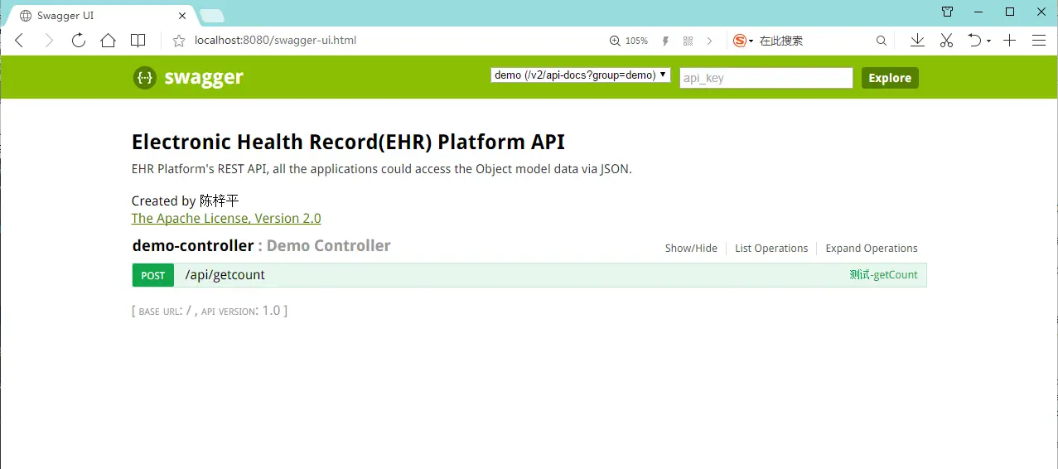Click the 测试-getCount description link
The height and width of the screenshot is (469, 1058).
[x=883, y=275]
